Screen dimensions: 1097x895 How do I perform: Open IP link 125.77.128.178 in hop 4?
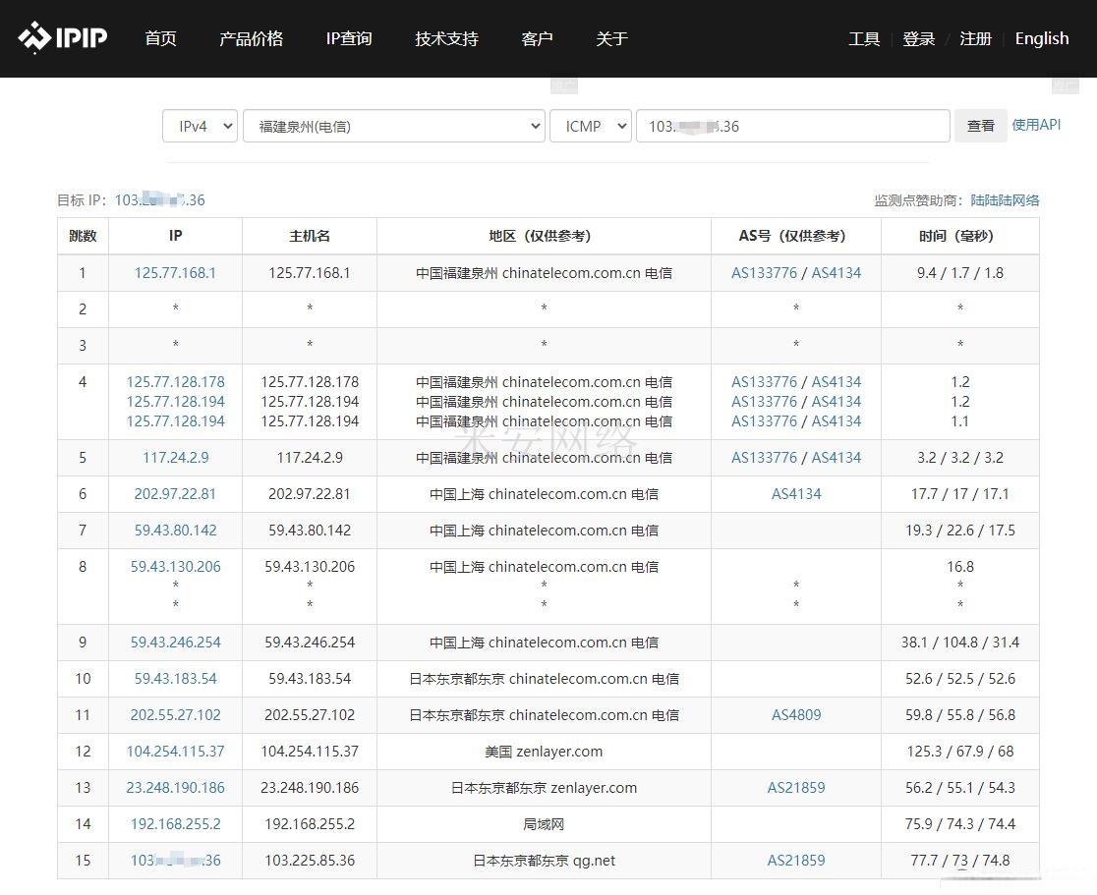point(176,382)
